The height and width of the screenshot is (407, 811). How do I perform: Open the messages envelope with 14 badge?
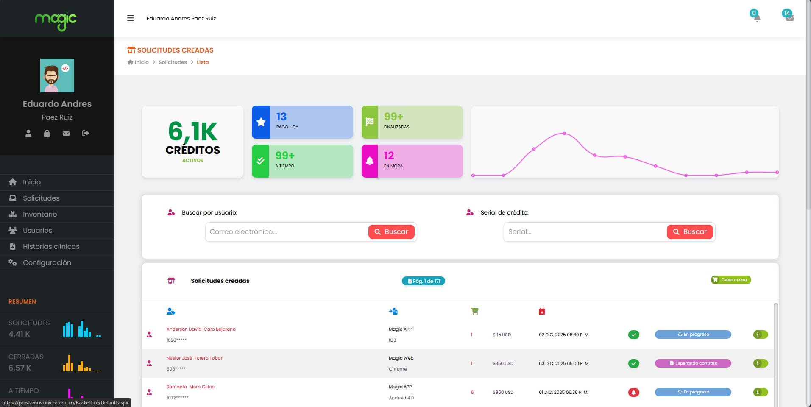point(789,18)
